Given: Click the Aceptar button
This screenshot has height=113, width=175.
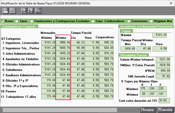Looking at the screenshot, I should coord(148,110).
